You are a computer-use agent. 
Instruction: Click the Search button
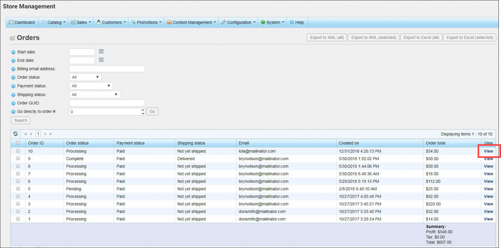click(x=21, y=120)
